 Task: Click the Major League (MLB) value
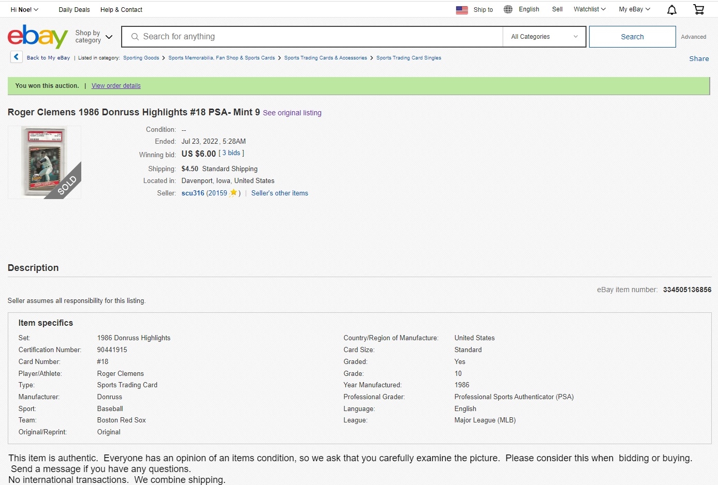tap(485, 420)
